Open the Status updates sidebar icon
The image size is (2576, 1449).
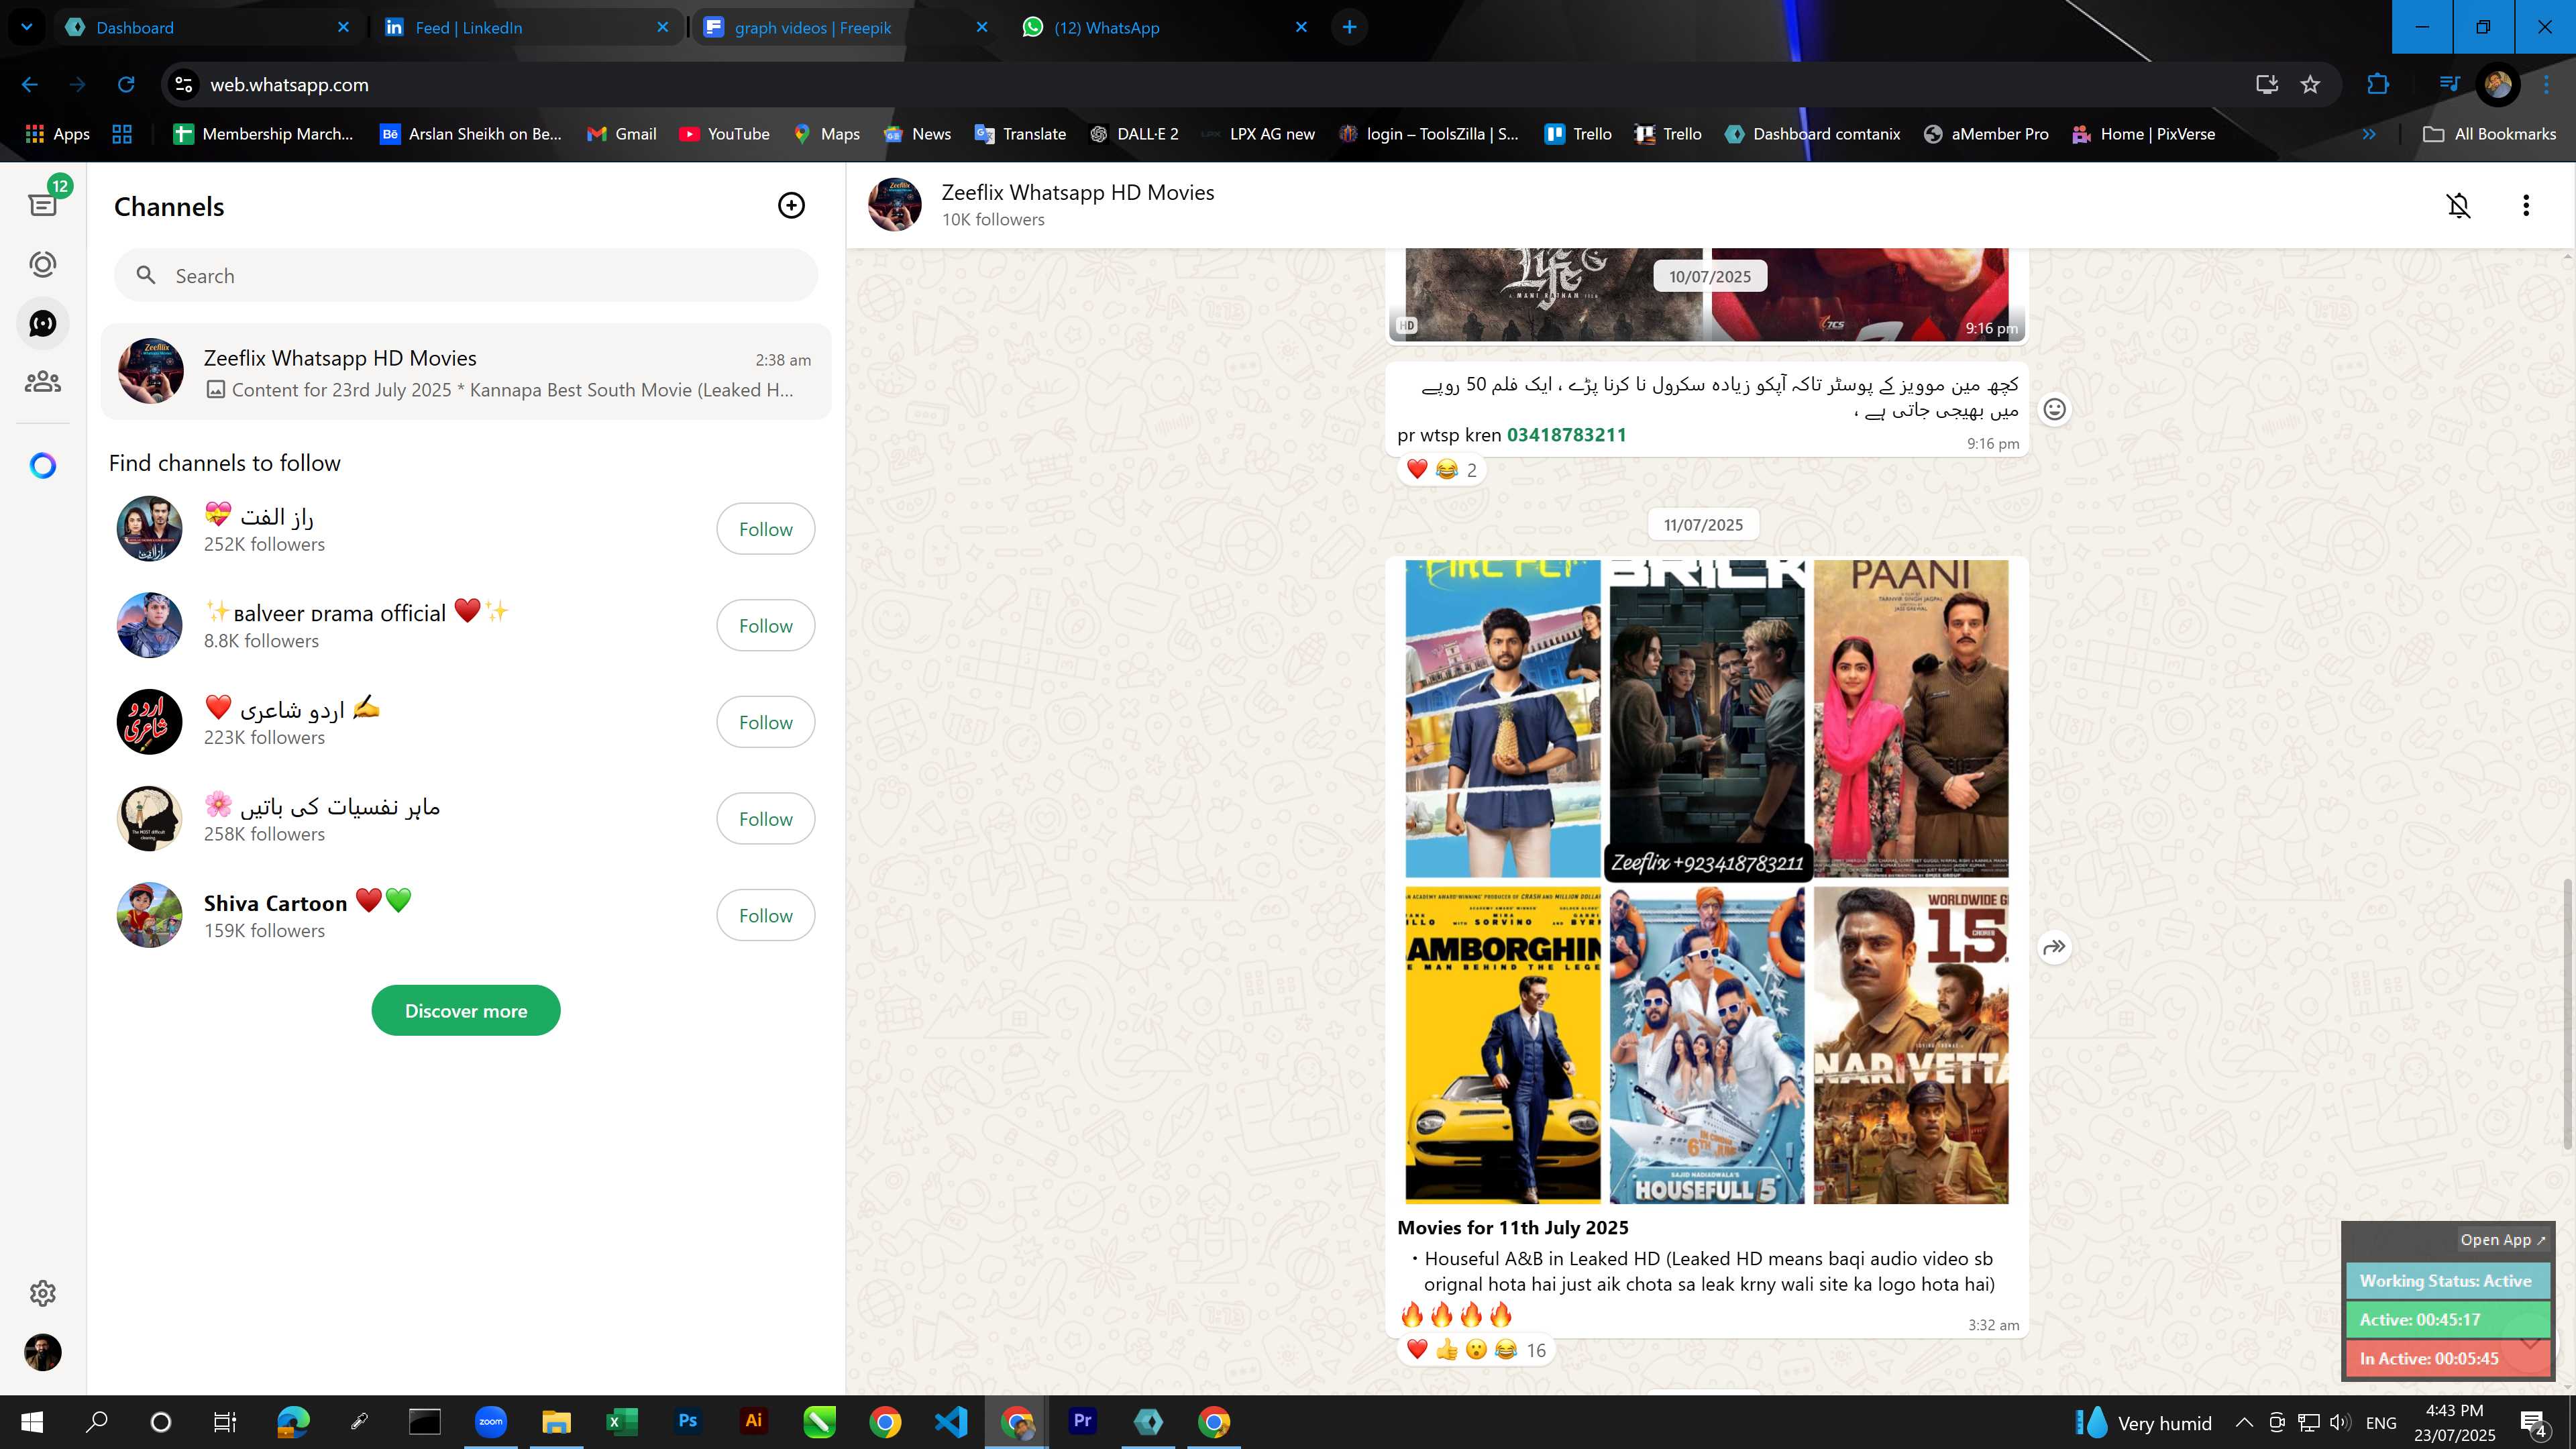43,264
